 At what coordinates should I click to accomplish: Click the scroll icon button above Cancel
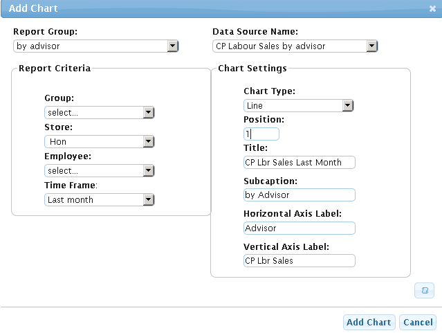pyautogui.click(x=424, y=291)
